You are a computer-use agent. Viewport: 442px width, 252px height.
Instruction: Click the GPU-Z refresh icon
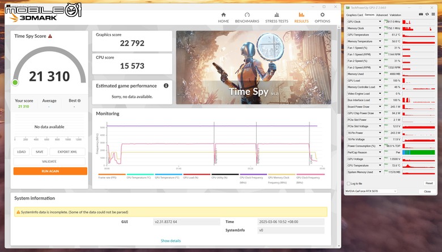point(427,14)
